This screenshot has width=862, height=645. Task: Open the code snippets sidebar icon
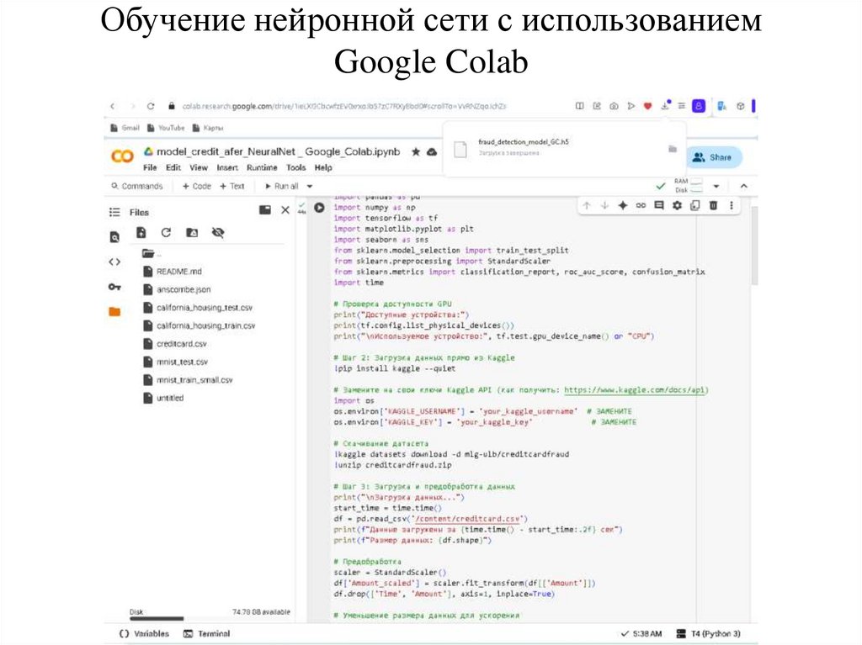click(x=114, y=262)
